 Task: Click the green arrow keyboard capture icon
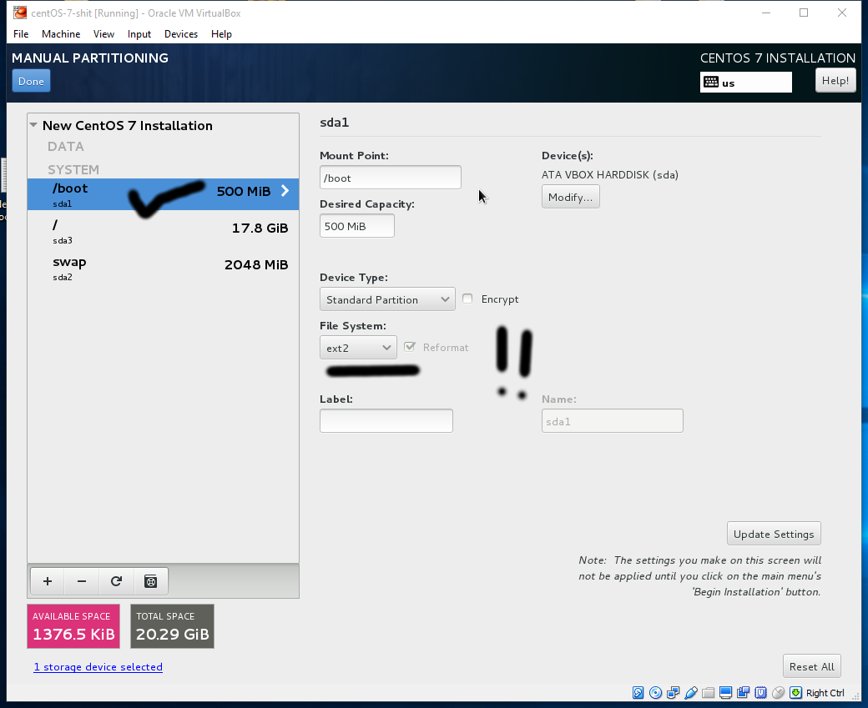click(796, 692)
